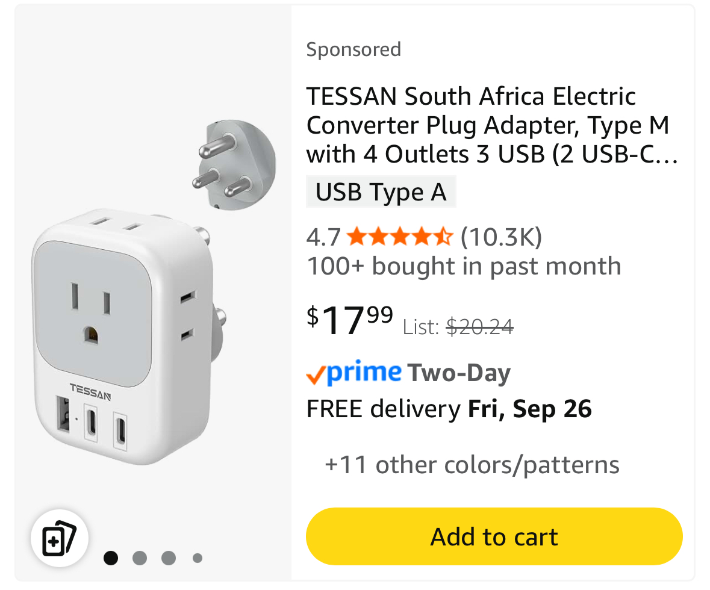Click the struck-through $20.24 list price

click(x=479, y=327)
